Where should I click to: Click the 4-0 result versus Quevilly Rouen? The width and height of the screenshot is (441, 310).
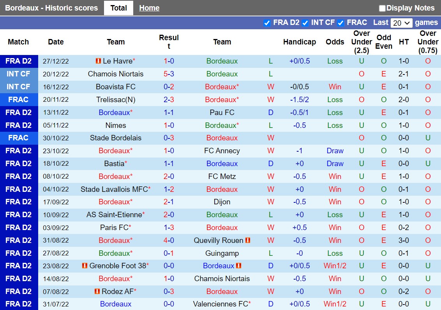click(x=169, y=240)
